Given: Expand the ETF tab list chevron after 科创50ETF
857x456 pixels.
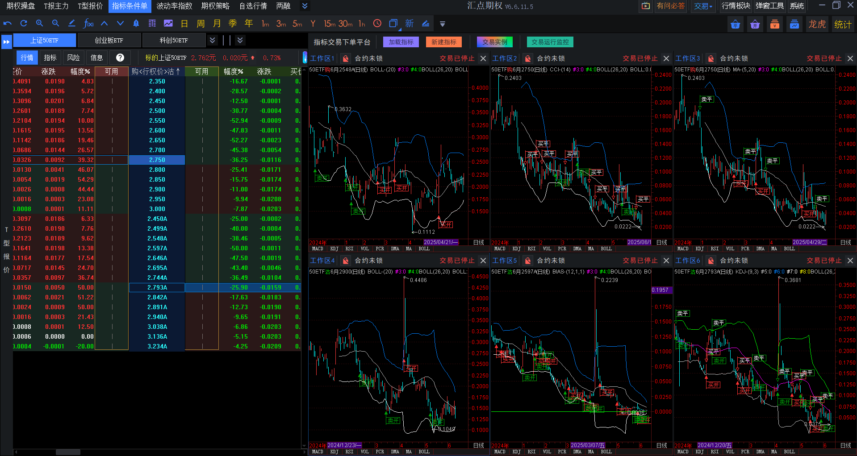Looking at the screenshot, I should pyautogui.click(x=213, y=40).
